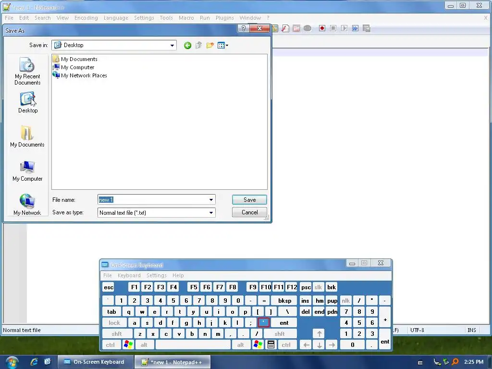
Task: Open the View Menu icon dropdown
Action: (x=223, y=46)
